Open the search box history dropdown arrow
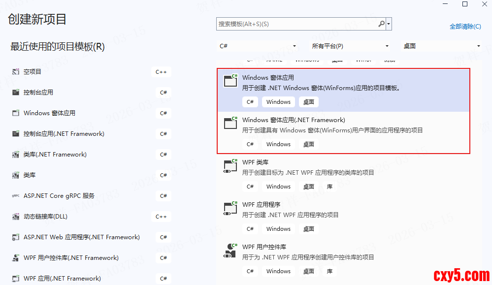492x285 pixels. [x=389, y=24]
